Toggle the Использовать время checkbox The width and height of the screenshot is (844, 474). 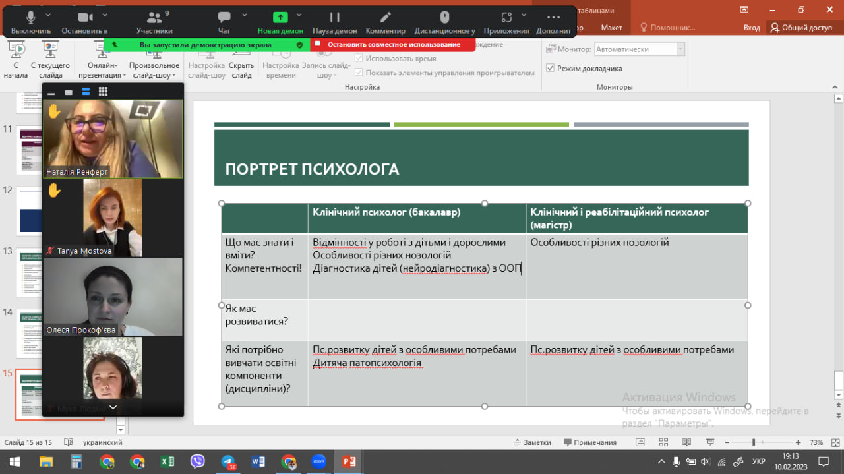359,59
